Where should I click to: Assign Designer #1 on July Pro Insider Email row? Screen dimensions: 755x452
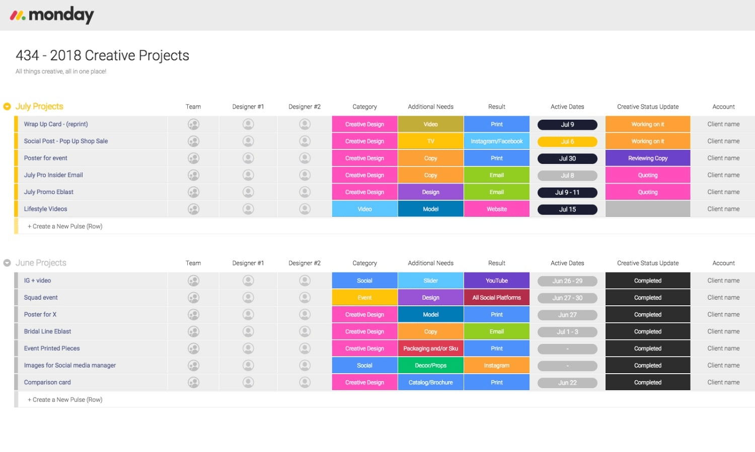tap(248, 175)
